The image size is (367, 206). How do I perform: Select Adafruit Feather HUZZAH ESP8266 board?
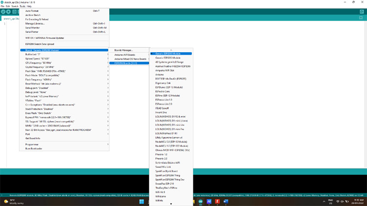[x=171, y=66]
